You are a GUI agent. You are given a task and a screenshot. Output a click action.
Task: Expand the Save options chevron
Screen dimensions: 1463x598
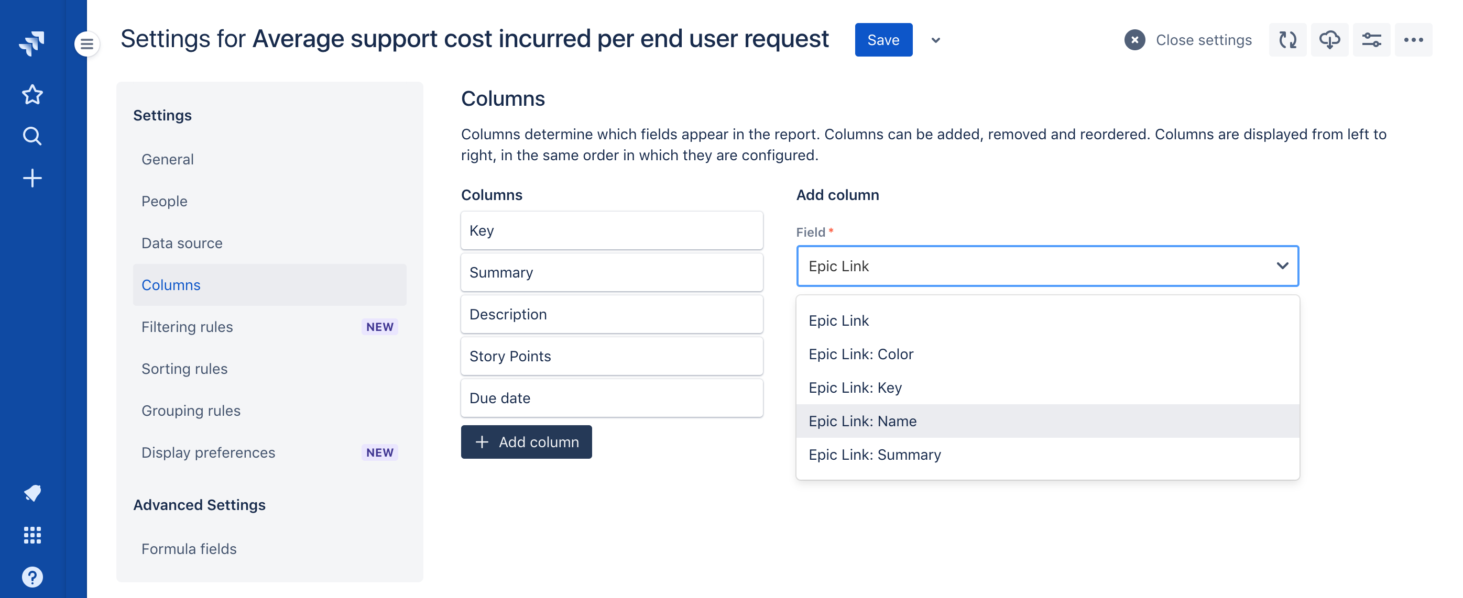point(936,40)
